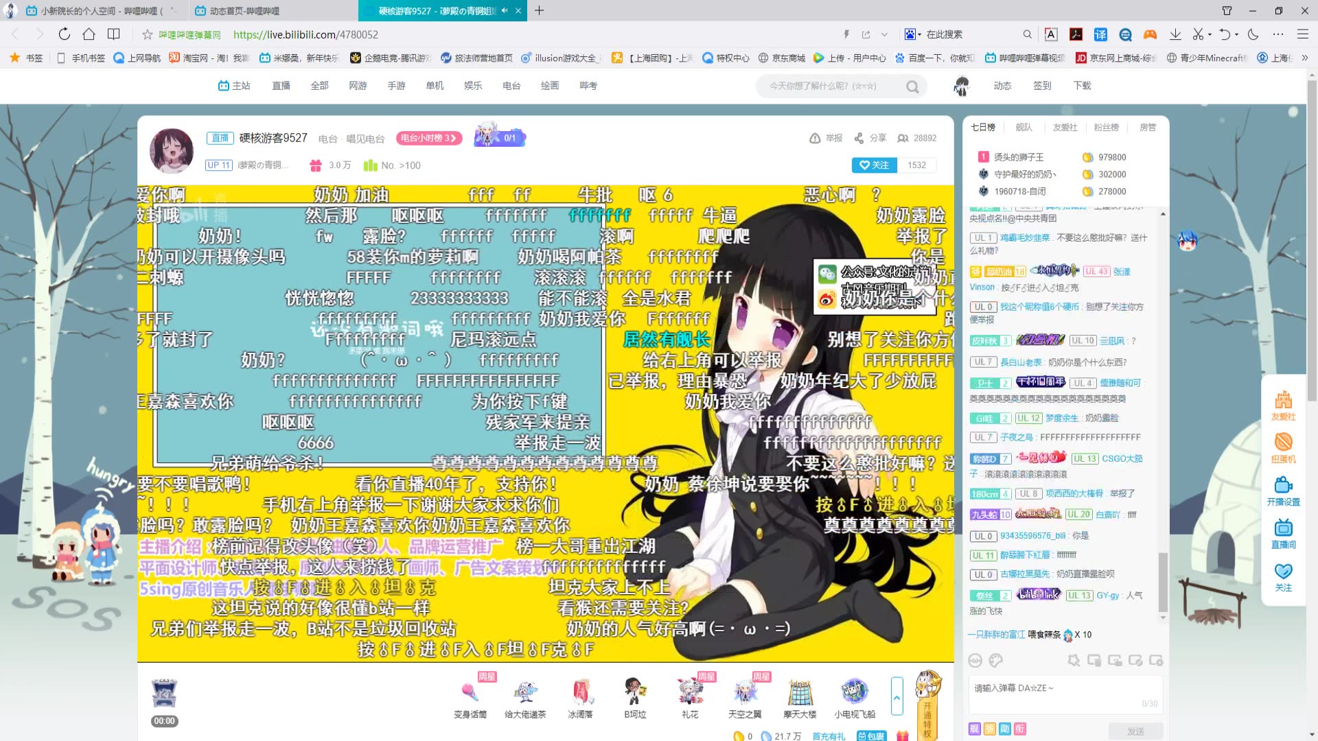Image resolution: width=1318 pixels, height=741 pixels.
Task: Open the emoji face icon in chat panel
Action: point(975,660)
